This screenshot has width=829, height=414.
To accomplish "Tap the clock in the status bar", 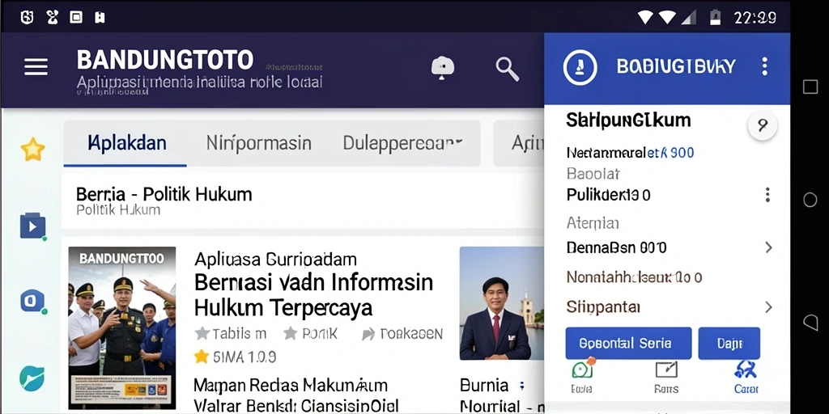I will (x=755, y=18).
